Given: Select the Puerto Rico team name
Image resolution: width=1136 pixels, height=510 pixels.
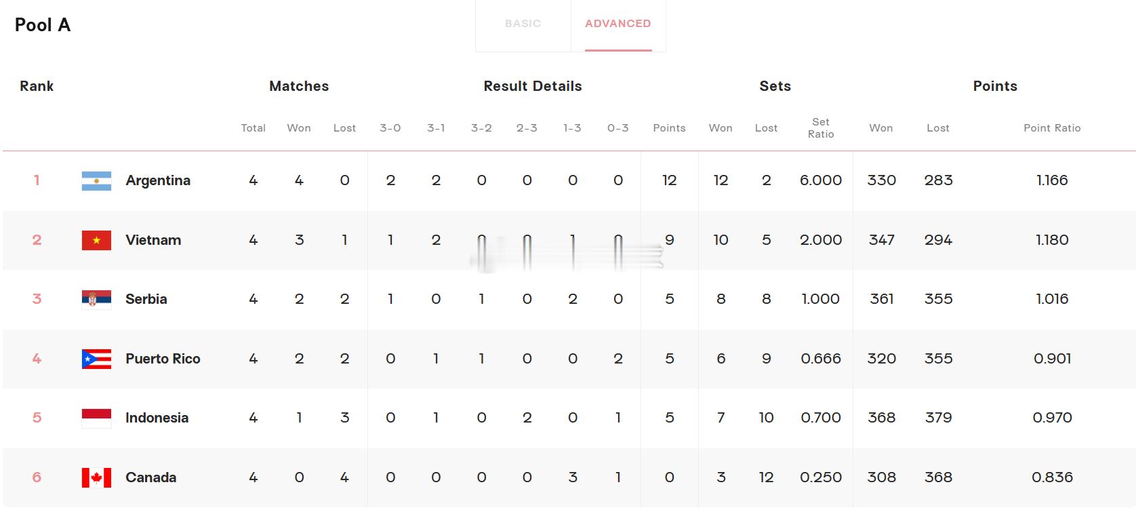Looking at the screenshot, I should 163,359.
